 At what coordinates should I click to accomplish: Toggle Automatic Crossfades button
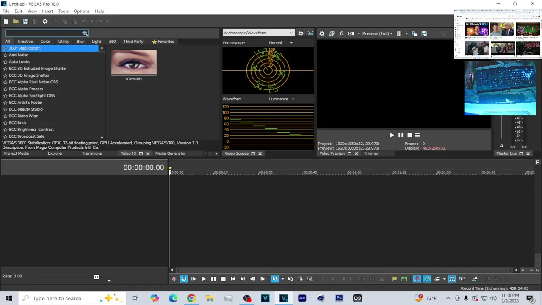427,279
